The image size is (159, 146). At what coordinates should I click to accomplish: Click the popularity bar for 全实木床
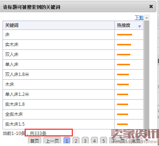[123, 114]
